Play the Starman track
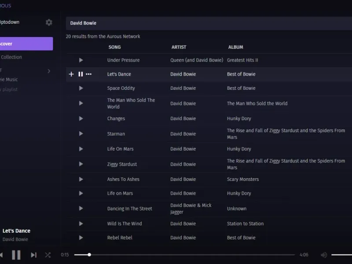The height and width of the screenshot is (264, 352). pos(81,134)
